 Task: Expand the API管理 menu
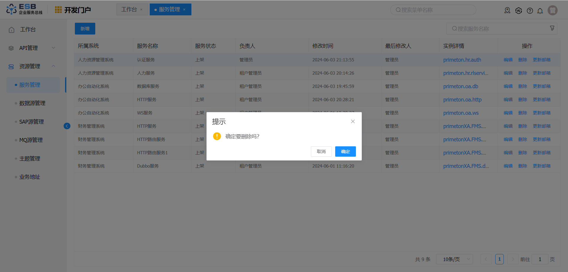(33, 48)
